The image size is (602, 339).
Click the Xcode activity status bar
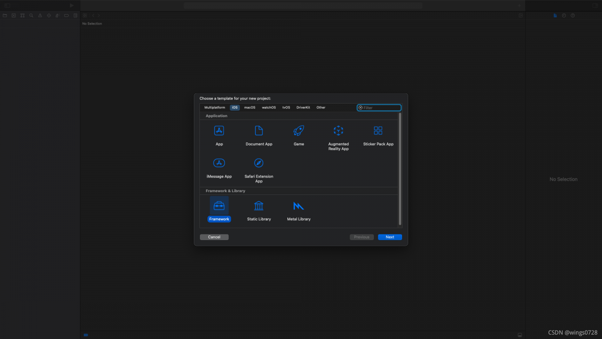(302, 5)
